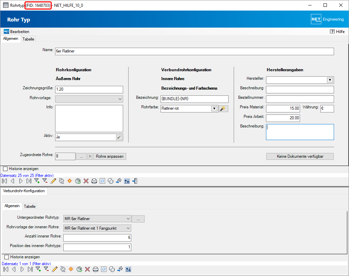Select Verbundrohr-Konfiguration tab

(24, 191)
